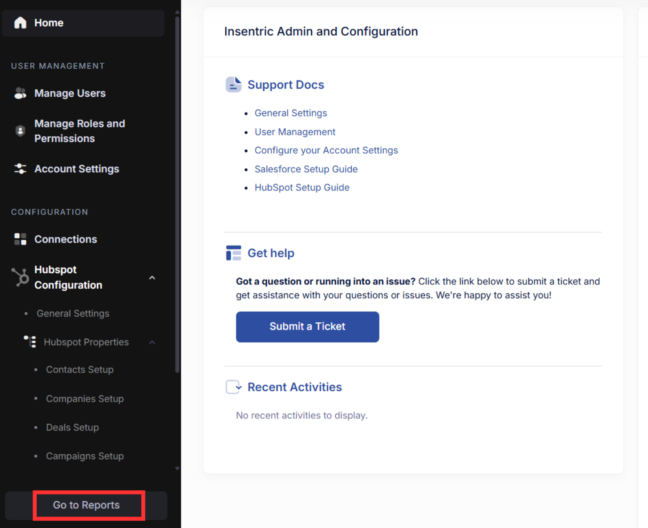Select the Connections grid icon
Image resolution: width=648 pixels, height=528 pixels.
pyautogui.click(x=20, y=239)
